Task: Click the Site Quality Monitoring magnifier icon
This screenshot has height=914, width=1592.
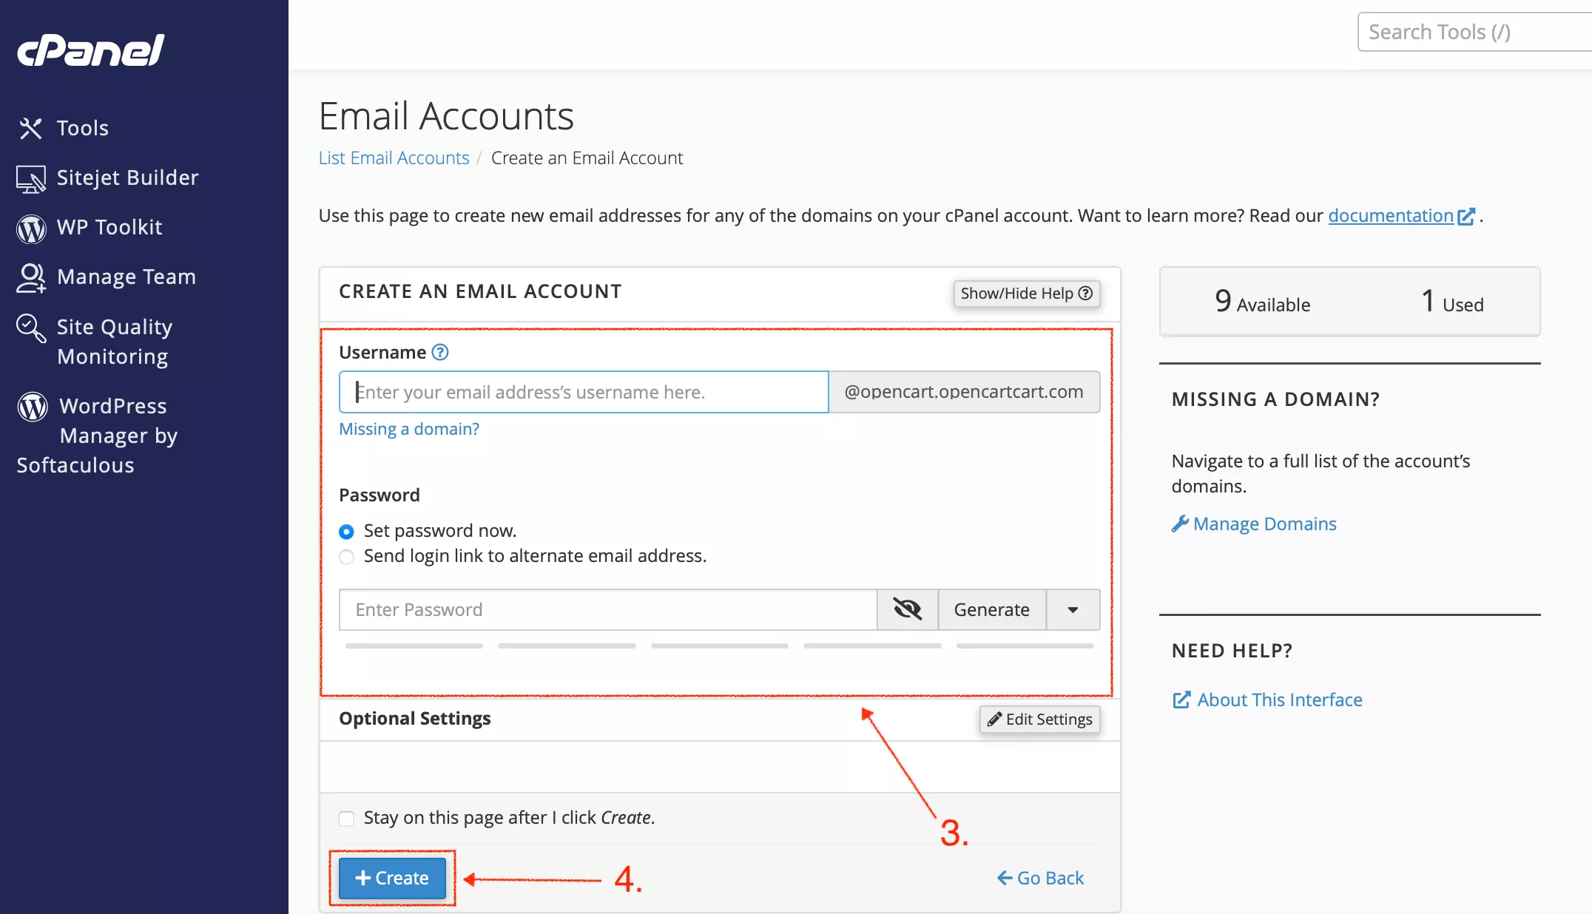Action: (30, 328)
